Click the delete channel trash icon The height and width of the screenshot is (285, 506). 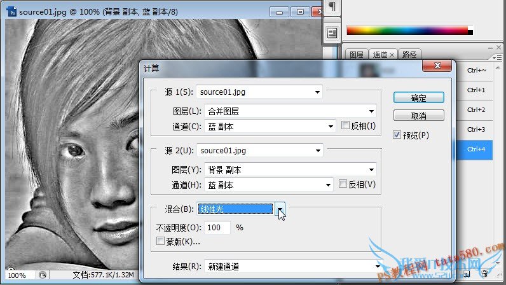(484, 274)
